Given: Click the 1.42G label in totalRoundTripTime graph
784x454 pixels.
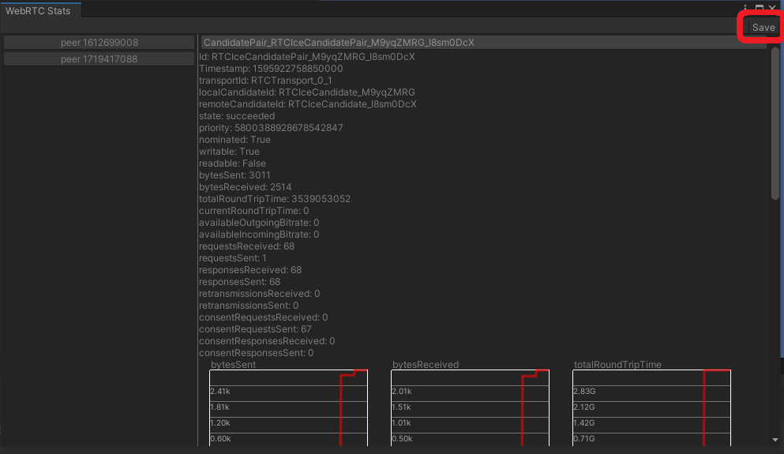Looking at the screenshot, I should 584,423.
